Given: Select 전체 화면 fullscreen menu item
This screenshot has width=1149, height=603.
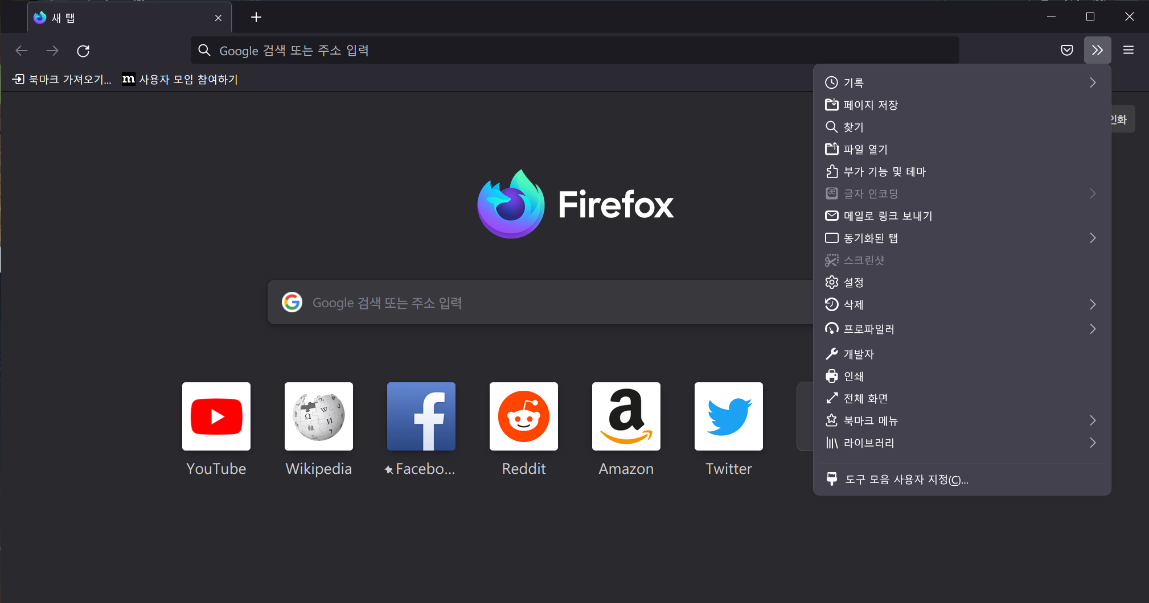Looking at the screenshot, I should tap(962, 398).
